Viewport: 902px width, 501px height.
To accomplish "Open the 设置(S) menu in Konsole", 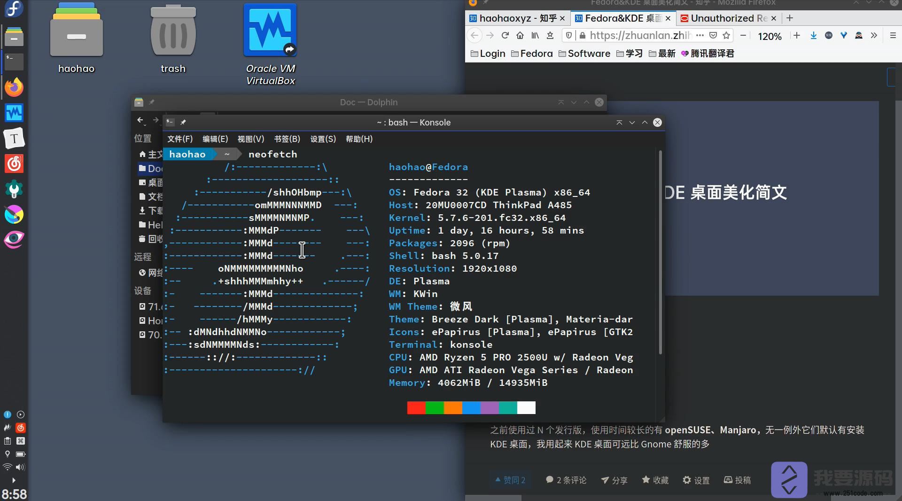I will [x=323, y=139].
